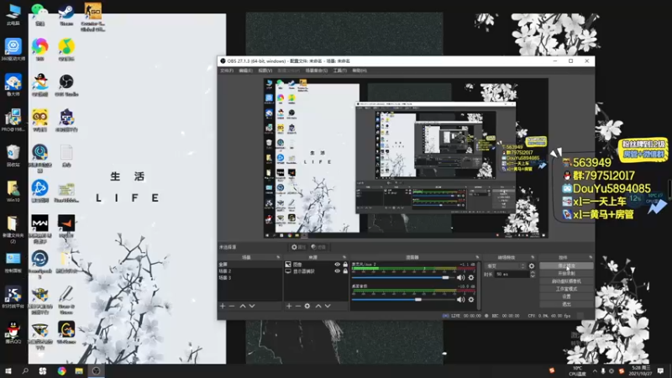Open the Scene Collection menu in OBS
This screenshot has width=672, height=378.
[317, 71]
